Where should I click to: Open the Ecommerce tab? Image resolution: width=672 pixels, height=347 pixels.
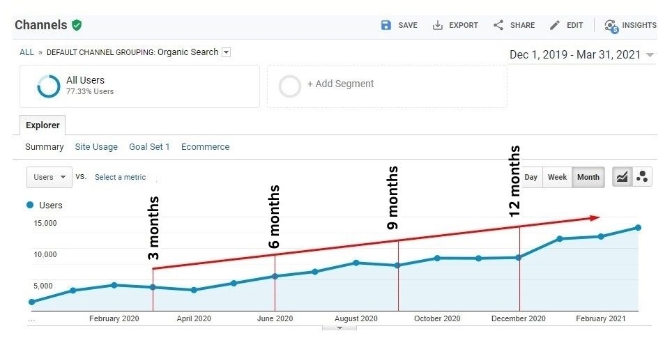205,147
